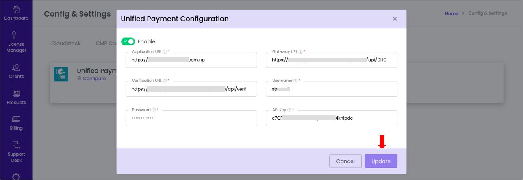This screenshot has width=523, height=180.
Task: Click the Update button
Action: tap(381, 161)
